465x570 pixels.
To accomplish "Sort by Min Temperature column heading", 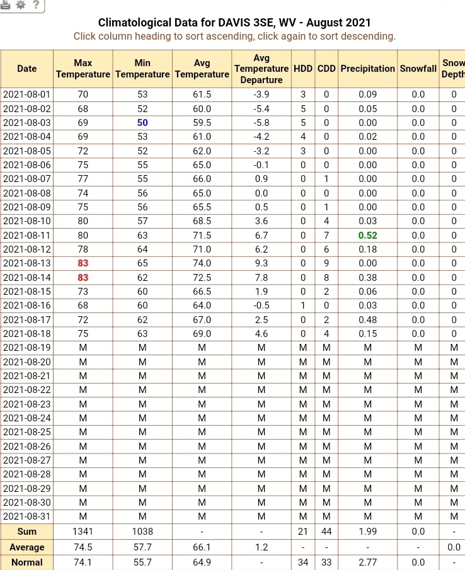I will click(x=142, y=69).
